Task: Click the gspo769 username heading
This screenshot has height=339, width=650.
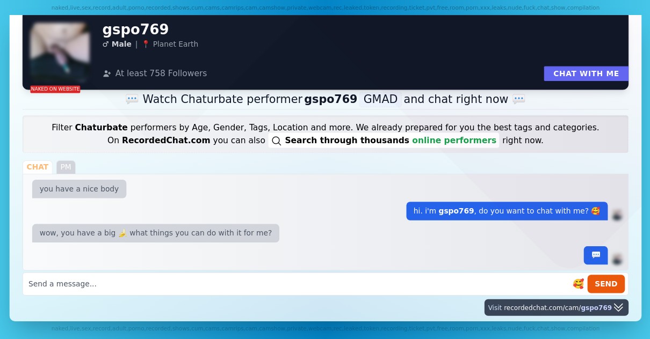Action: coord(135,30)
